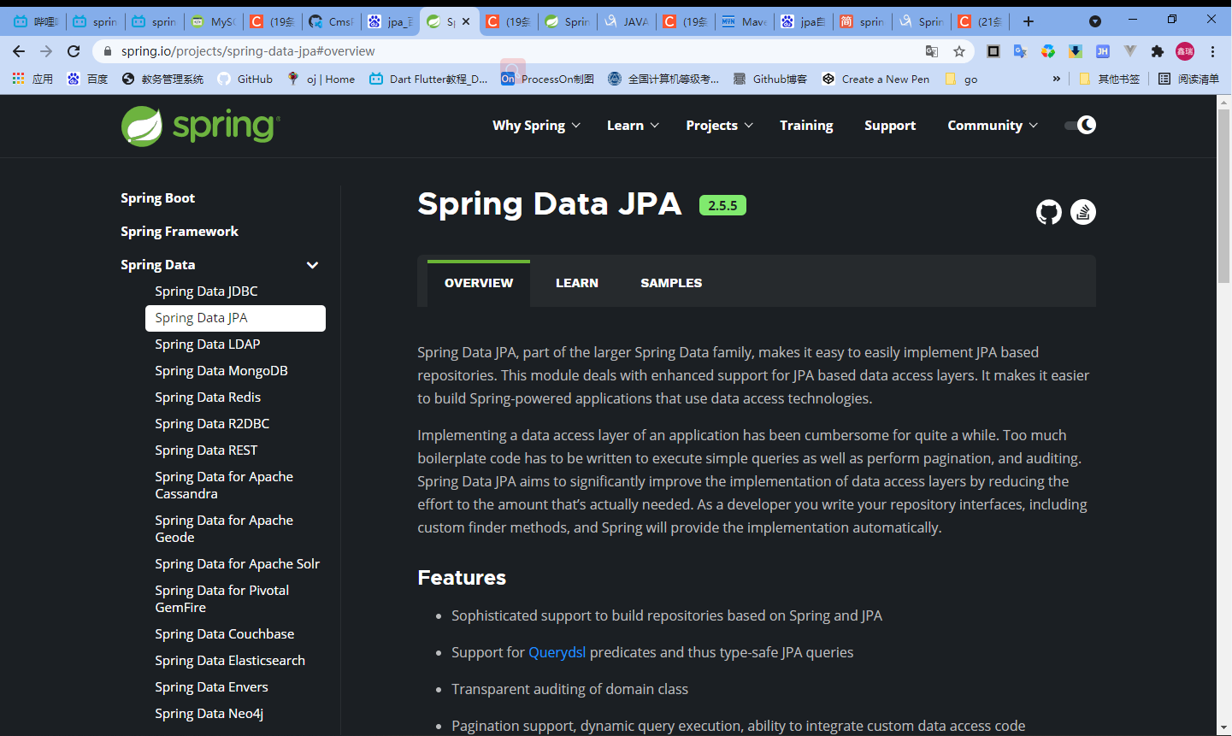Click the Spring leaf logo
1232x736 pixels.
point(200,127)
